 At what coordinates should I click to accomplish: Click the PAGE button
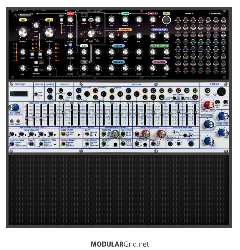coord(12,121)
